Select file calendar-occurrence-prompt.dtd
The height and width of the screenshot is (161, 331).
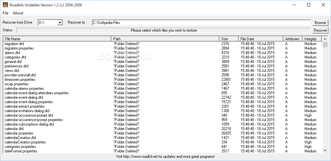[29, 115]
